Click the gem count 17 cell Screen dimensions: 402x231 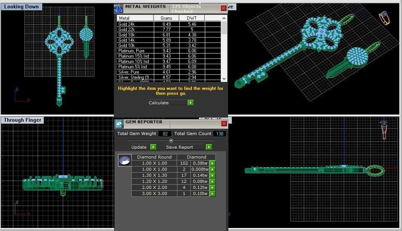pos(184,176)
